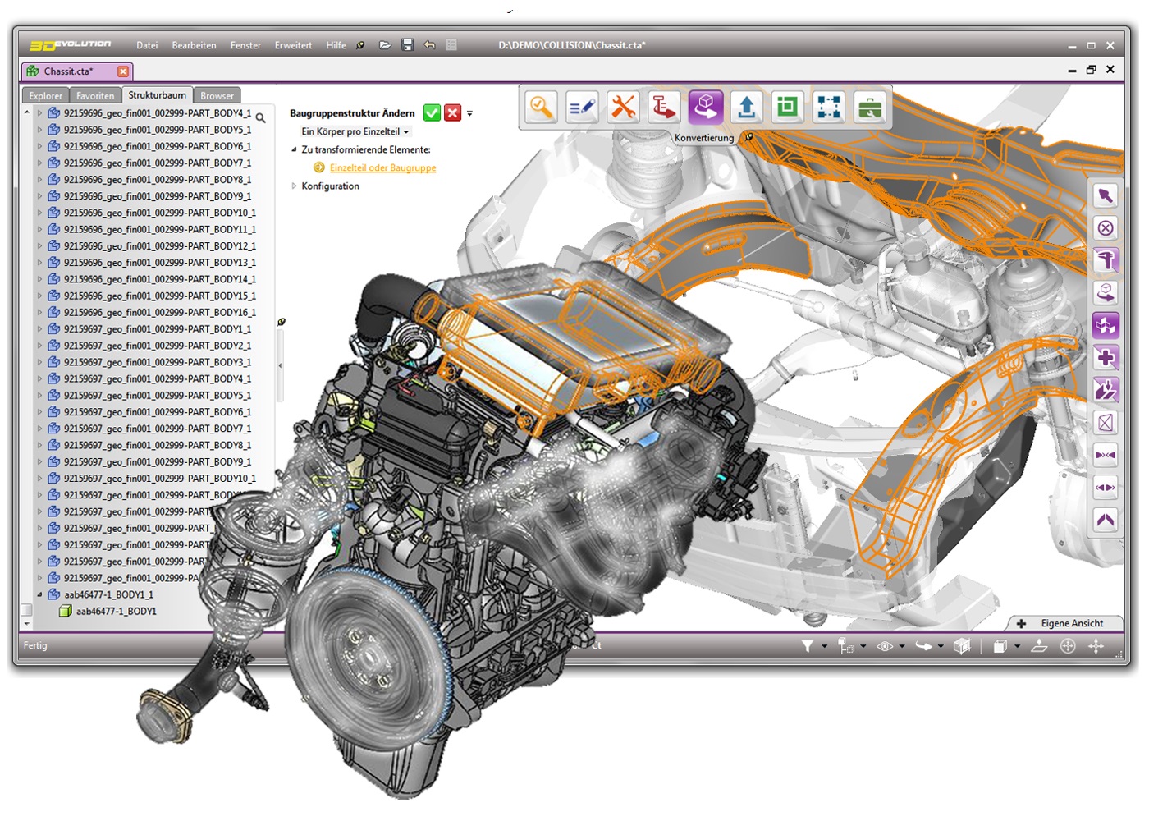Screen dimensions: 1149x821
Task: Click the magnifier analysis icon in top toolbar
Action: pyautogui.click(x=541, y=107)
